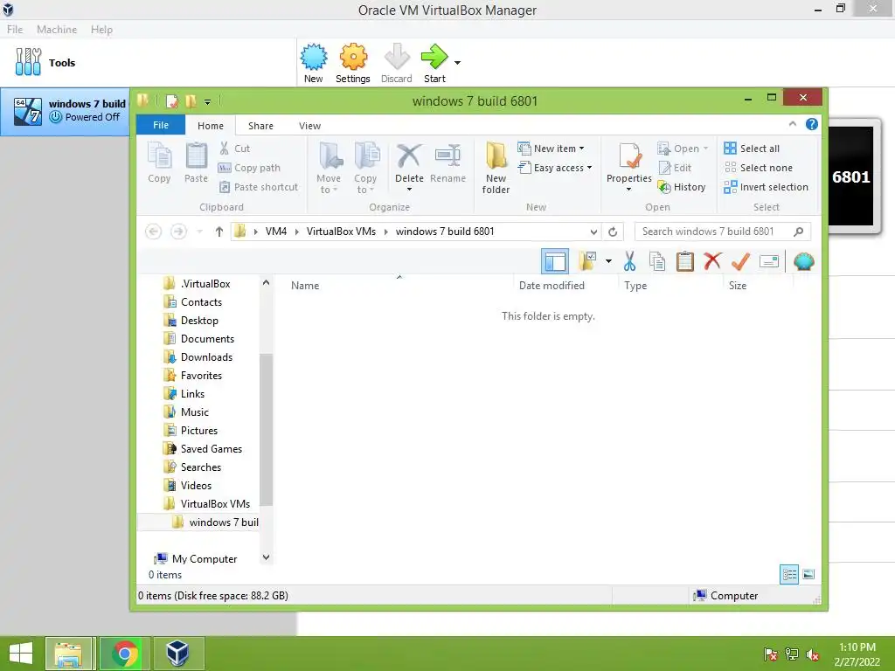Open VirtualBox File menu
This screenshot has height=671, width=895.
click(15, 29)
